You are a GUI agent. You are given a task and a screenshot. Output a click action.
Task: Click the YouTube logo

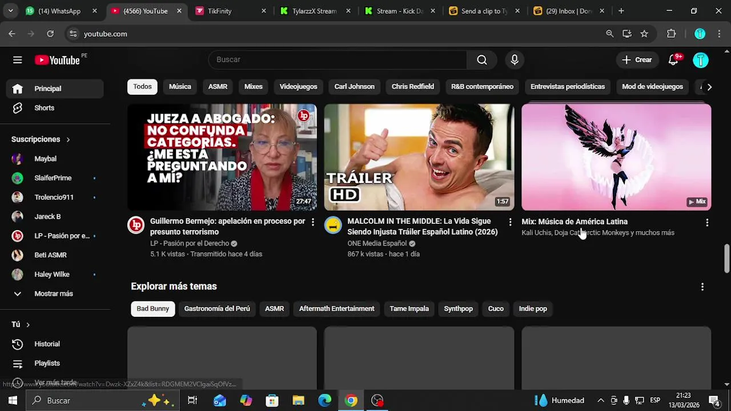coord(57,60)
